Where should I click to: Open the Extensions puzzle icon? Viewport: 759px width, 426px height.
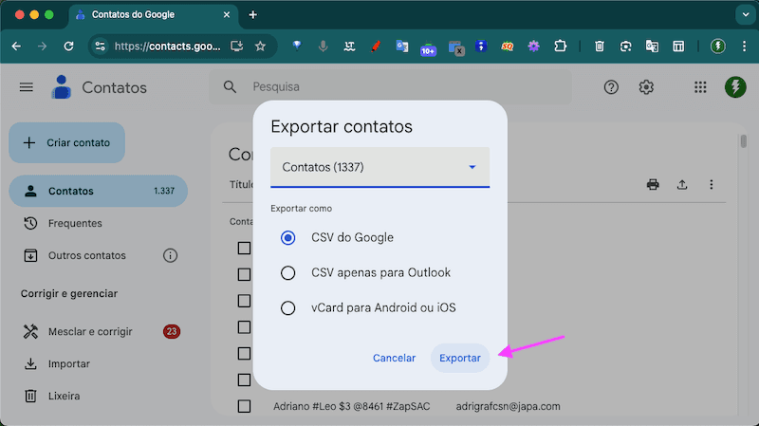[560, 46]
